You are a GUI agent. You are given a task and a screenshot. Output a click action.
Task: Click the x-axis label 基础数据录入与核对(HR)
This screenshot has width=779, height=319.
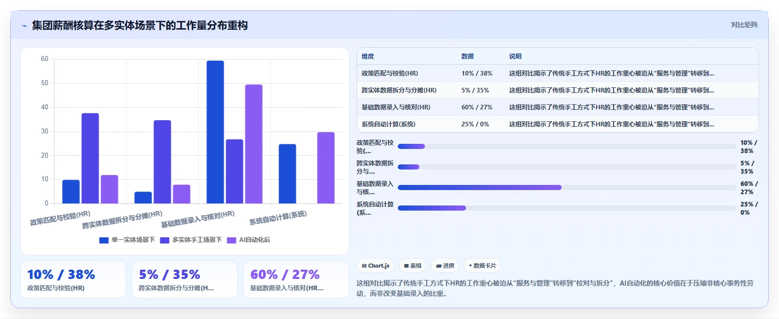point(198,220)
